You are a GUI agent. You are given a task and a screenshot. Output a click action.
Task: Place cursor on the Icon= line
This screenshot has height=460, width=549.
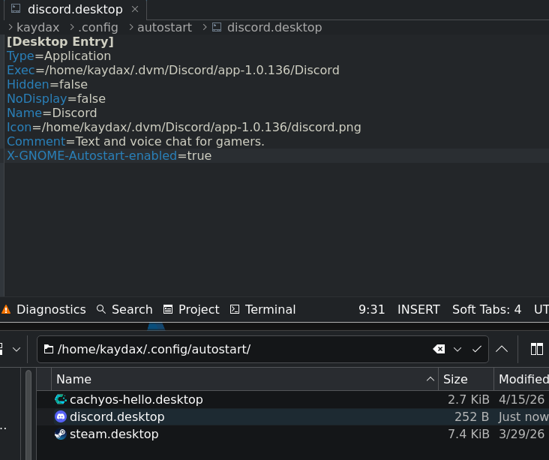click(184, 127)
